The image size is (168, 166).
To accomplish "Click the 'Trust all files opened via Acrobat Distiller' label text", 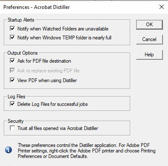I will pos(58,128).
